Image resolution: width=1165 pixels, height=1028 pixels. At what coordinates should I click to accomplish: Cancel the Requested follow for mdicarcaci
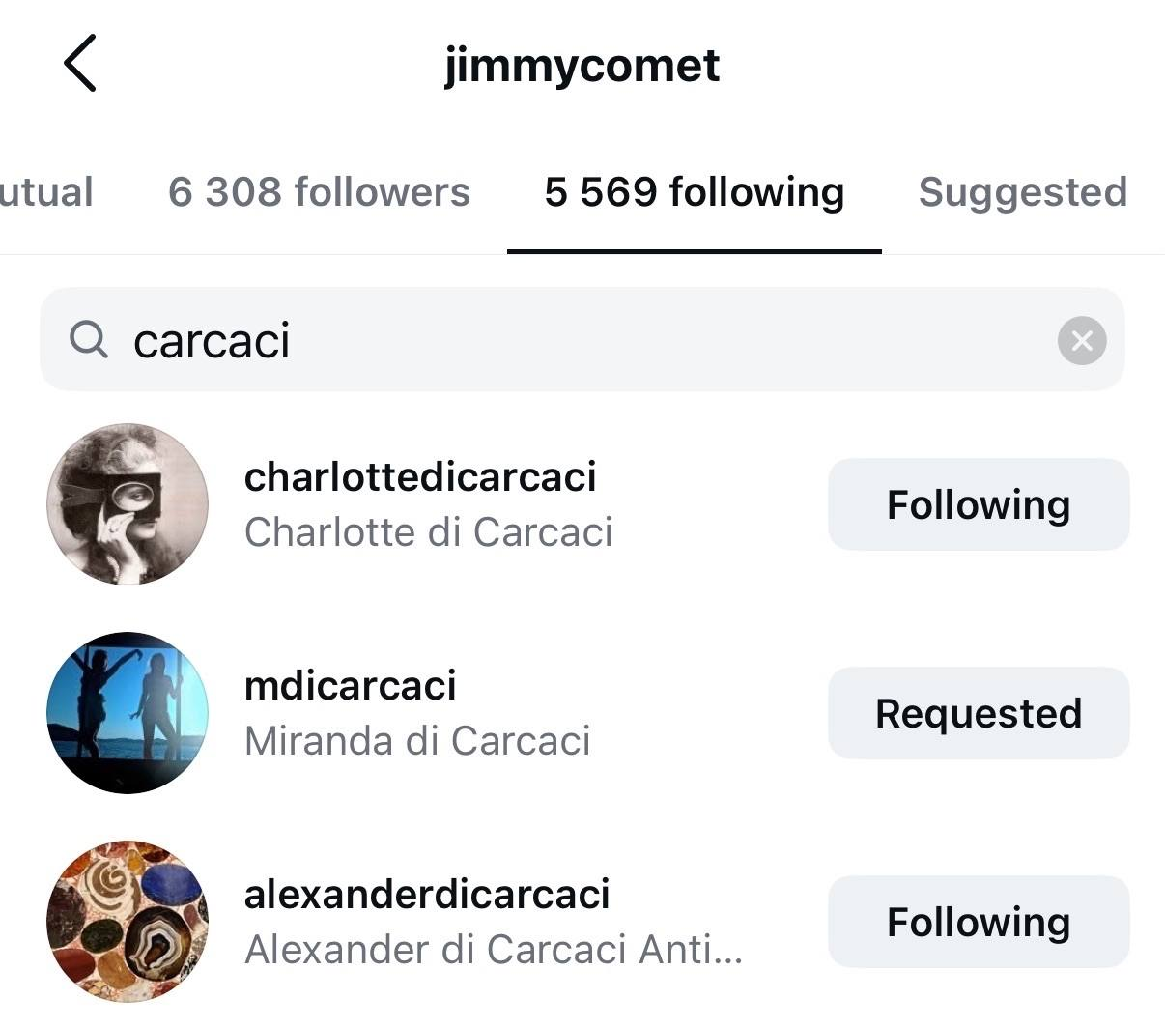pos(978,713)
